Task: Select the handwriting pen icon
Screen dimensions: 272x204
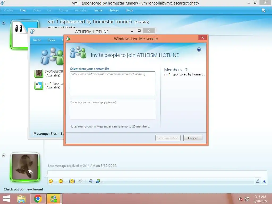Action: [x=257, y=181]
